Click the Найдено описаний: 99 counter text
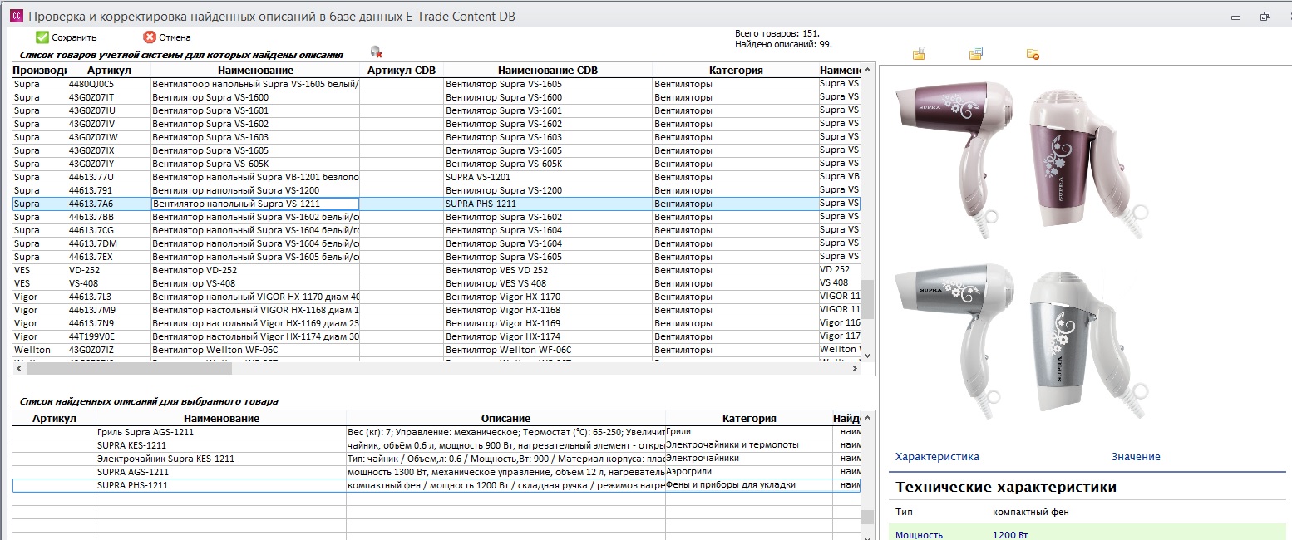 click(783, 44)
